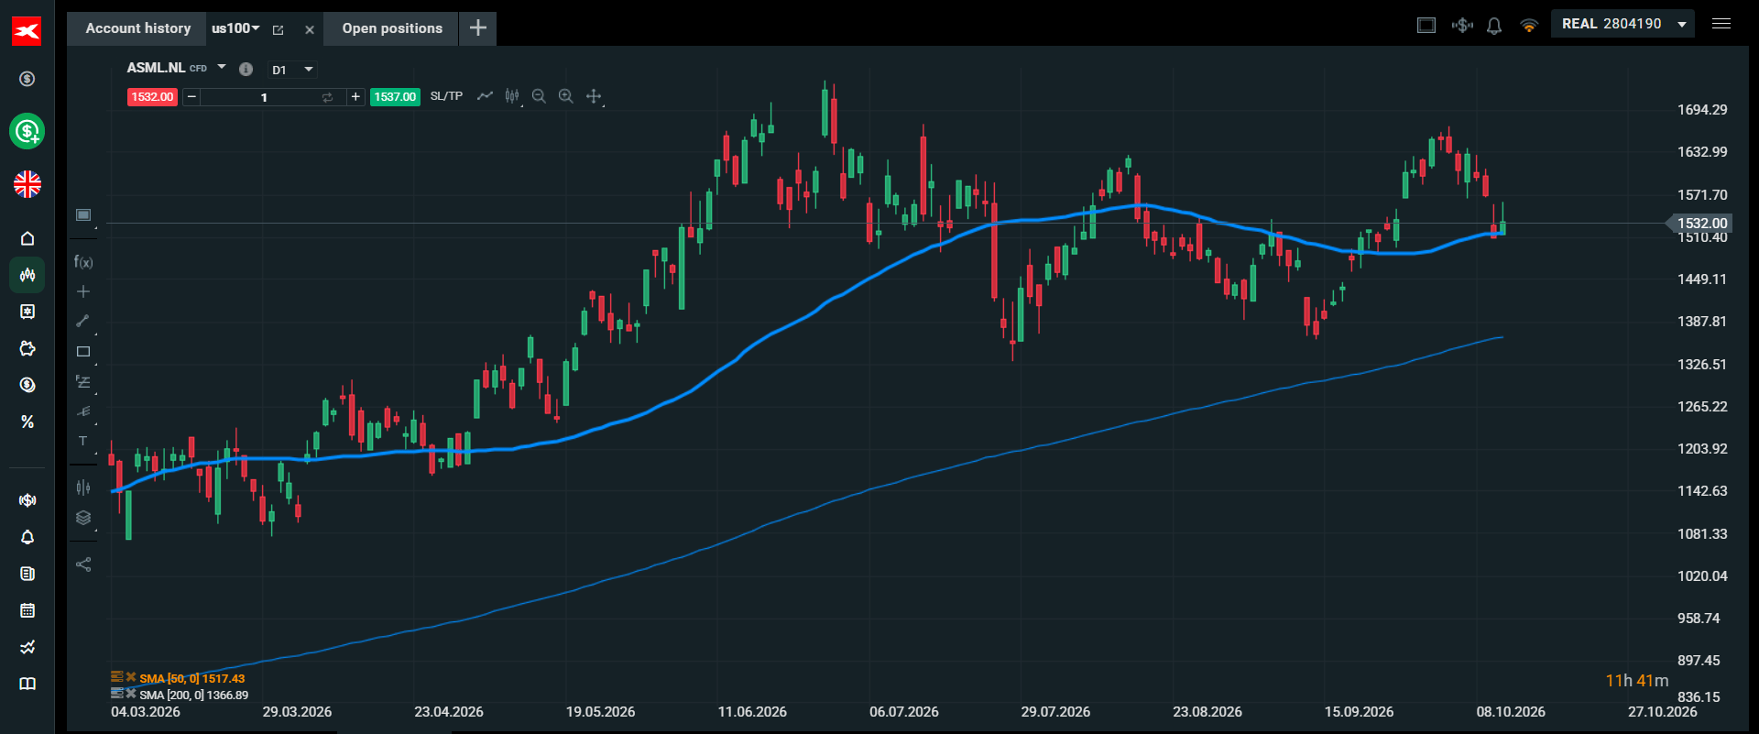Buy at the green 1537.00 price button

pos(395,96)
